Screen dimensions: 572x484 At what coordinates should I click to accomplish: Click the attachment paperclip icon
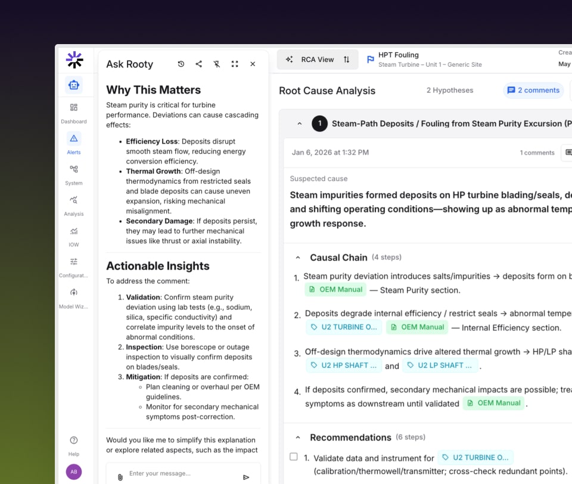point(120,477)
